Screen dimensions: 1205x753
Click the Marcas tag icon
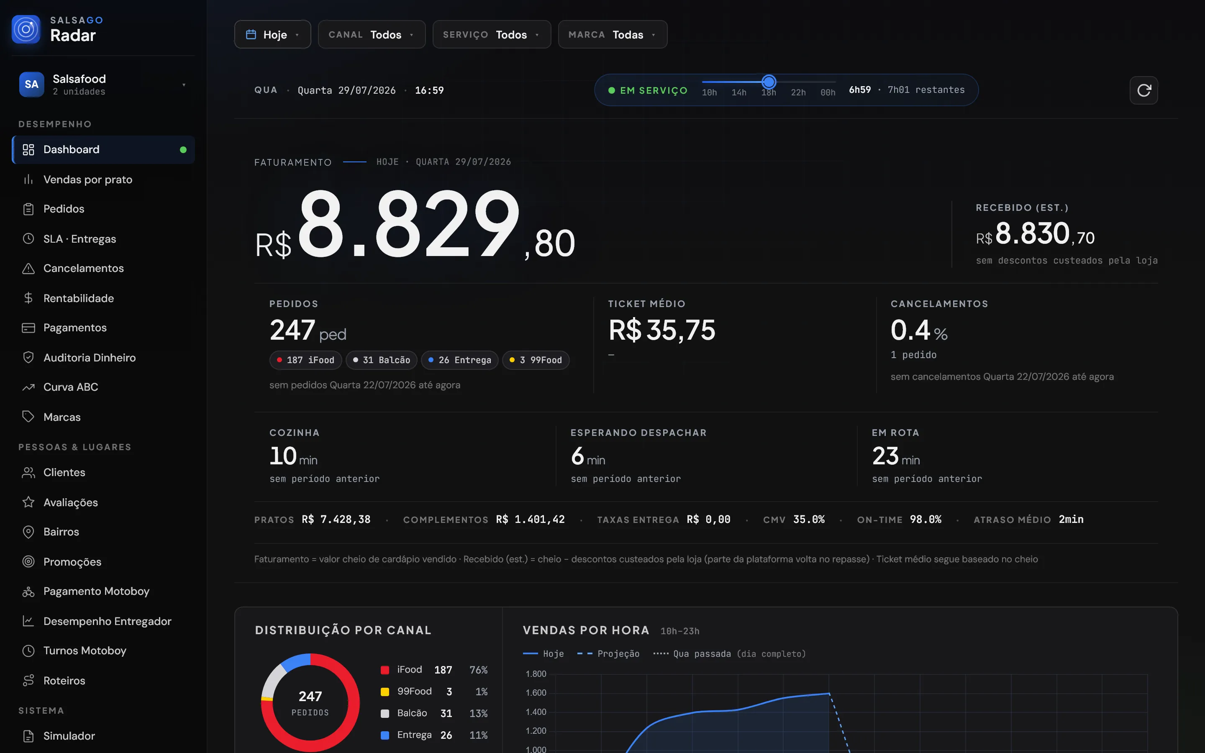click(x=28, y=417)
